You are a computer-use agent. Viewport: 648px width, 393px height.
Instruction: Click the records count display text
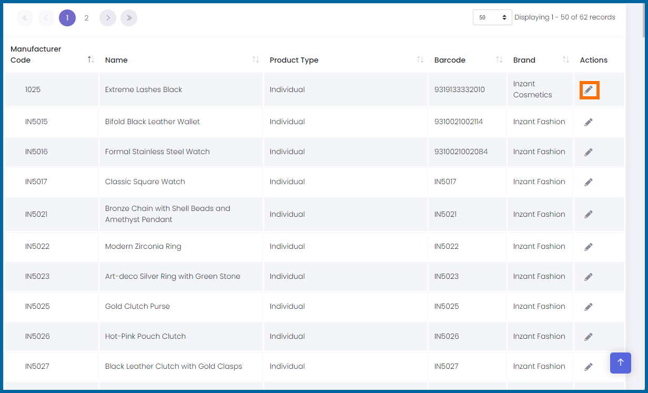565,17
